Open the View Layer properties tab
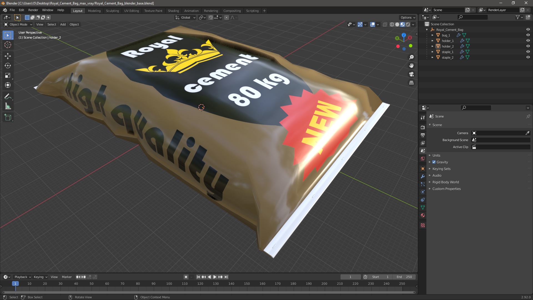 [x=423, y=143]
